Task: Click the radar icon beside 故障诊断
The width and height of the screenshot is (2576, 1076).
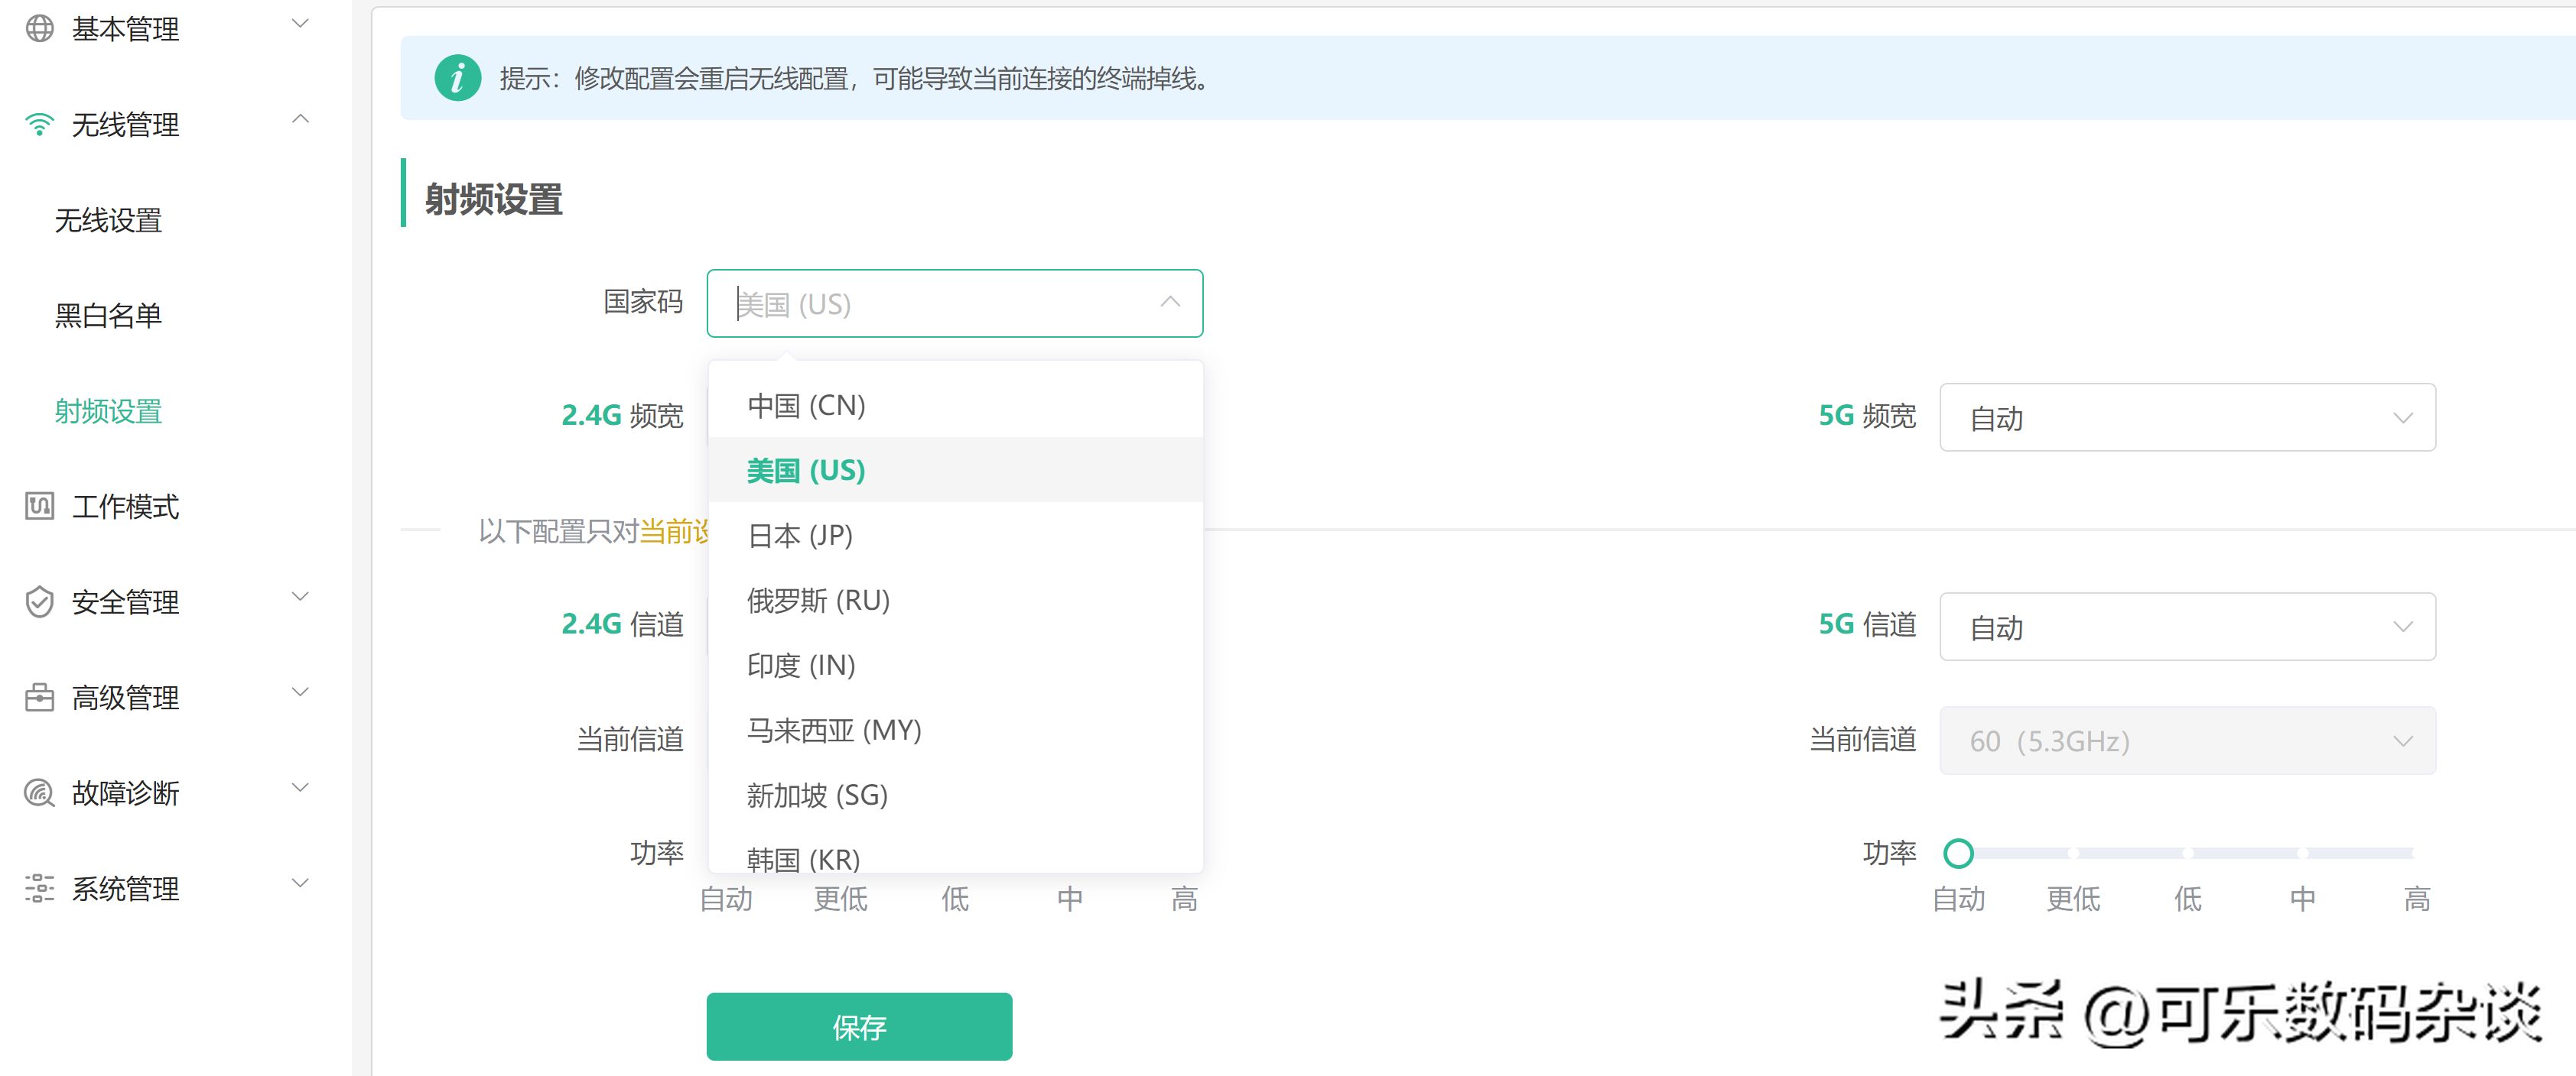Action: click(x=39, y=792)
